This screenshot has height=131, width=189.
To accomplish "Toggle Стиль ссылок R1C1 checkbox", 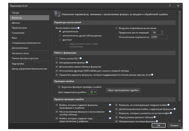I will pyautogui.click(x=57, y=58).
